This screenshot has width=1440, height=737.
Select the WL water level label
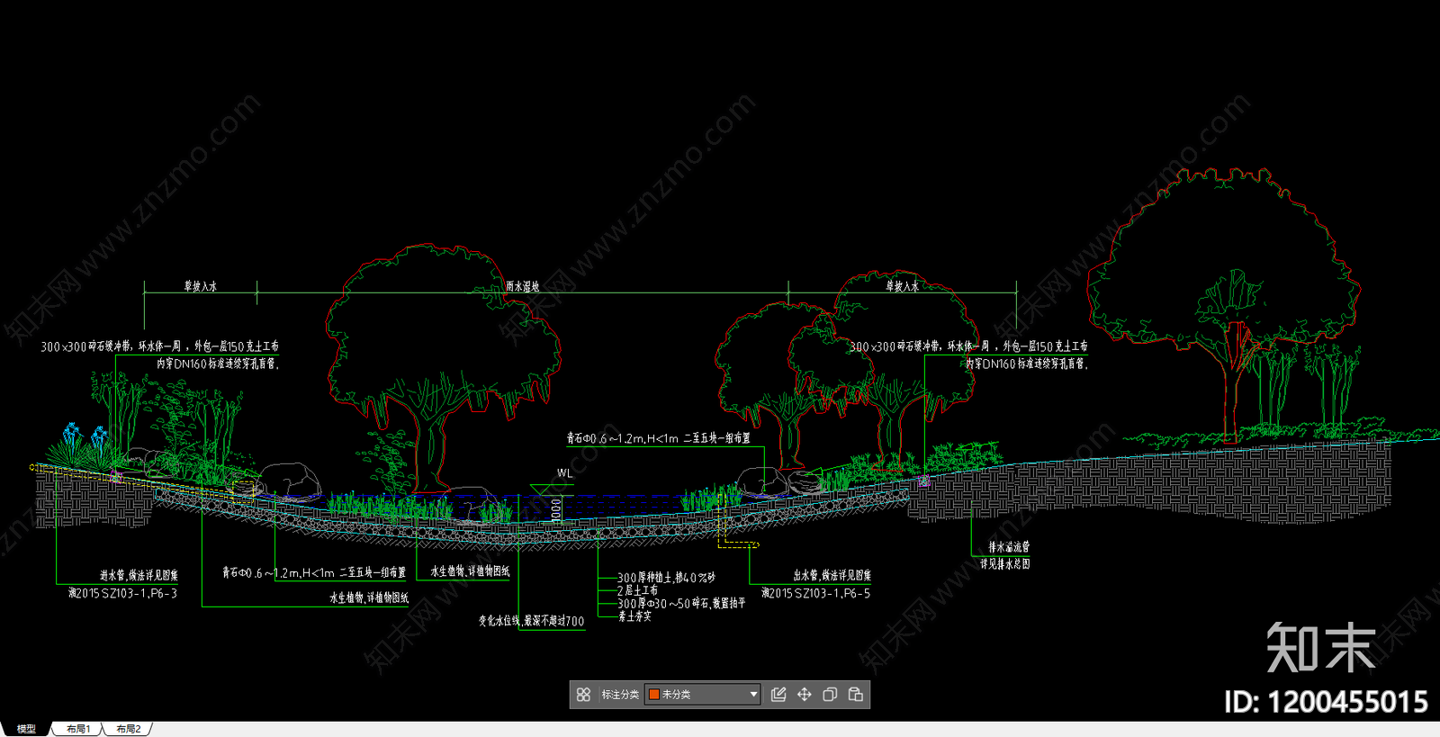(x=564, y=473)
